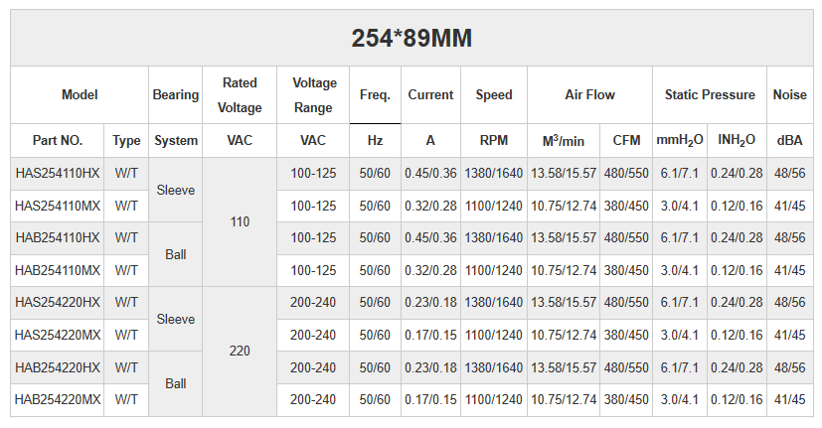The width and height of the screenshot is (822, 428).
Task: Click the 220 rated voltage cell
Action: [240, 351]
